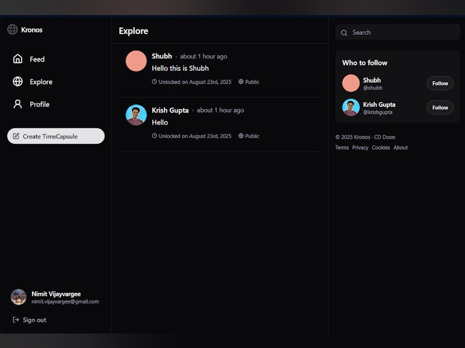The width and height of the screenshot is (465, 348).
Task: Click the Explore page heading
Action: [134, 31]
